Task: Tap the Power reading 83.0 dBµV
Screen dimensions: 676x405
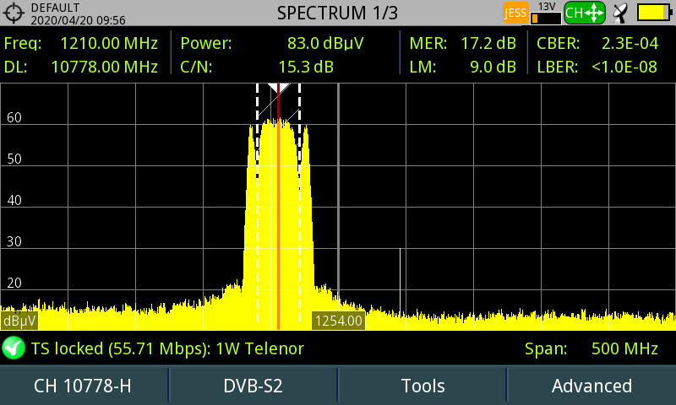Action: point(325,43)
